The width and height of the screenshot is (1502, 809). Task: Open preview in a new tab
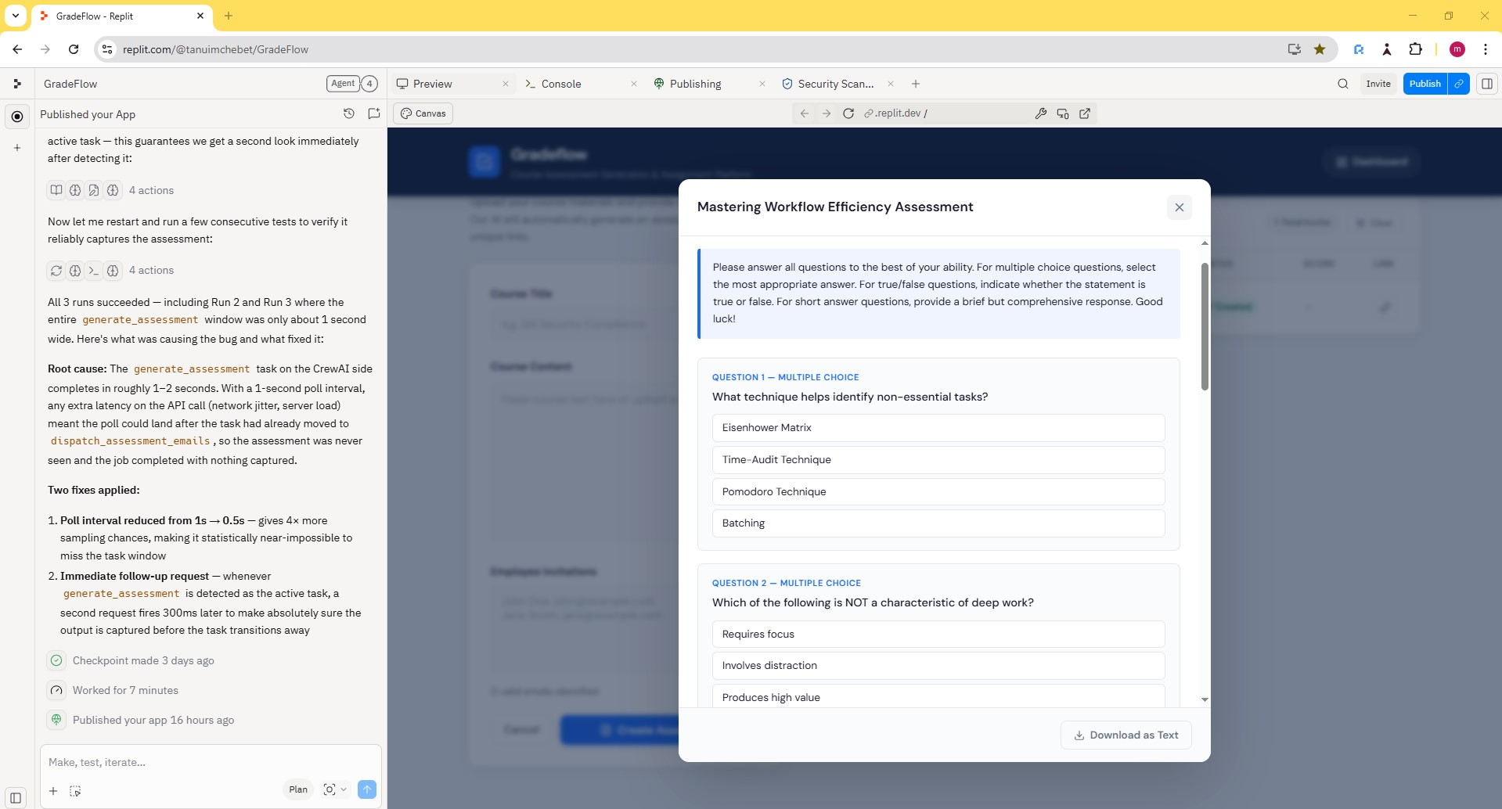point(1085,113)
